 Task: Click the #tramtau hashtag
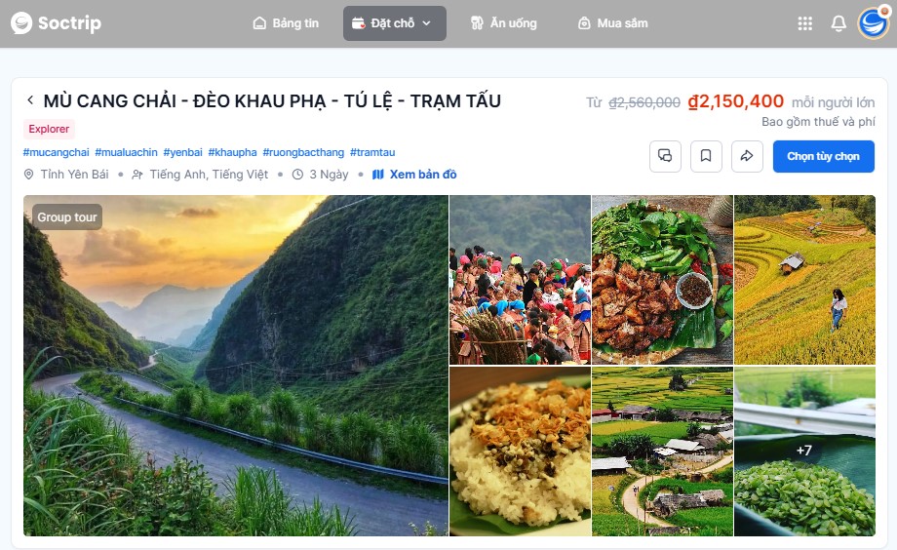[372, 152]
